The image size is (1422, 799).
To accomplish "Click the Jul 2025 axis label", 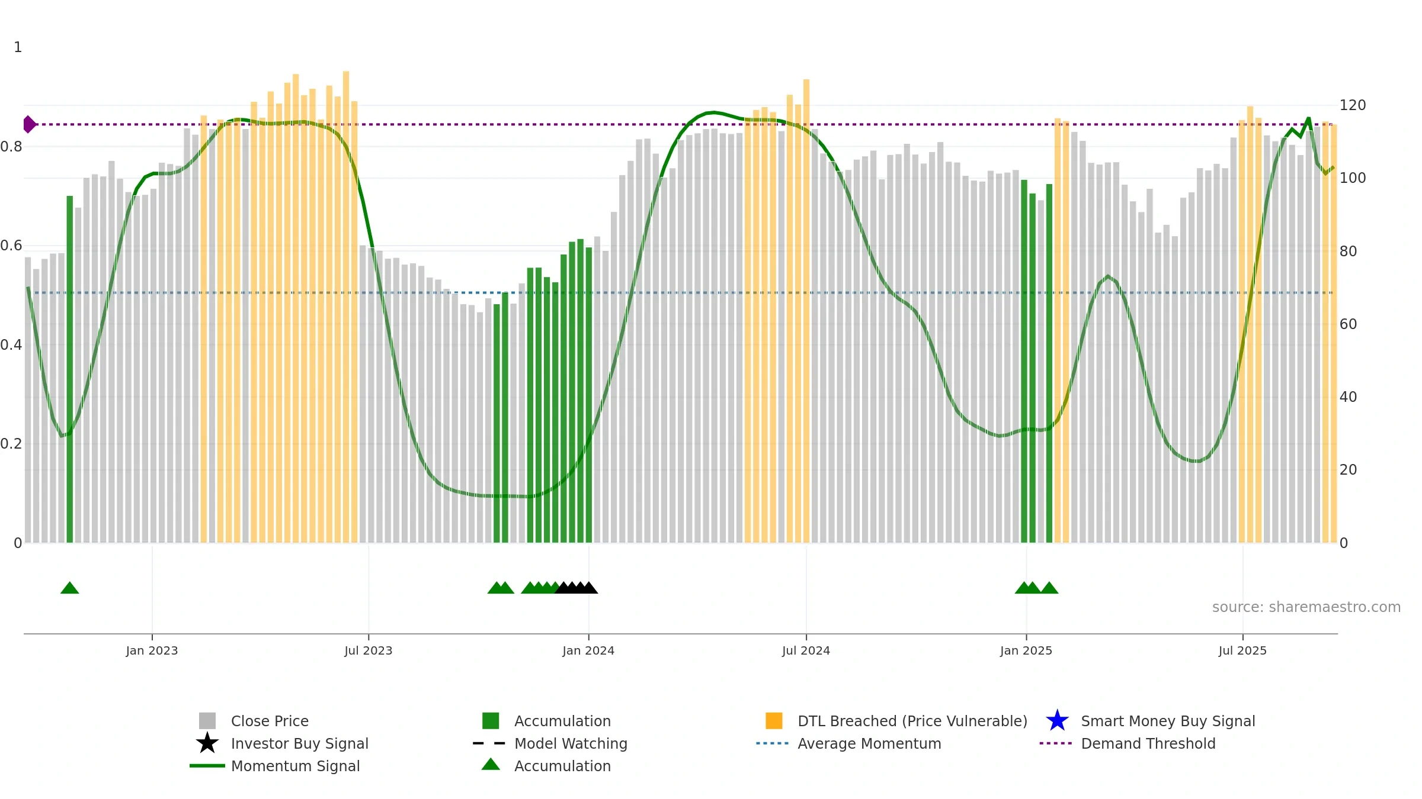I will click(1242, 650).
